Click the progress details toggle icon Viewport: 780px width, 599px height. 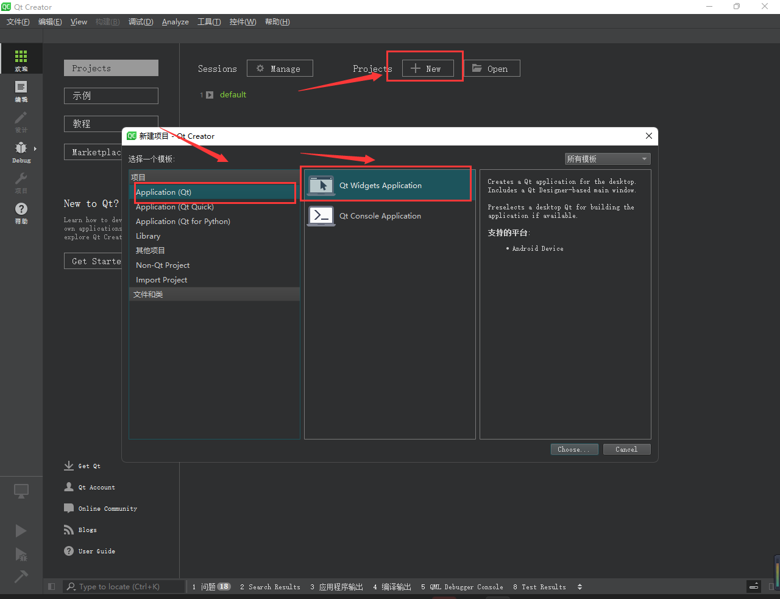pyautogui.click(x=754, y=587)
